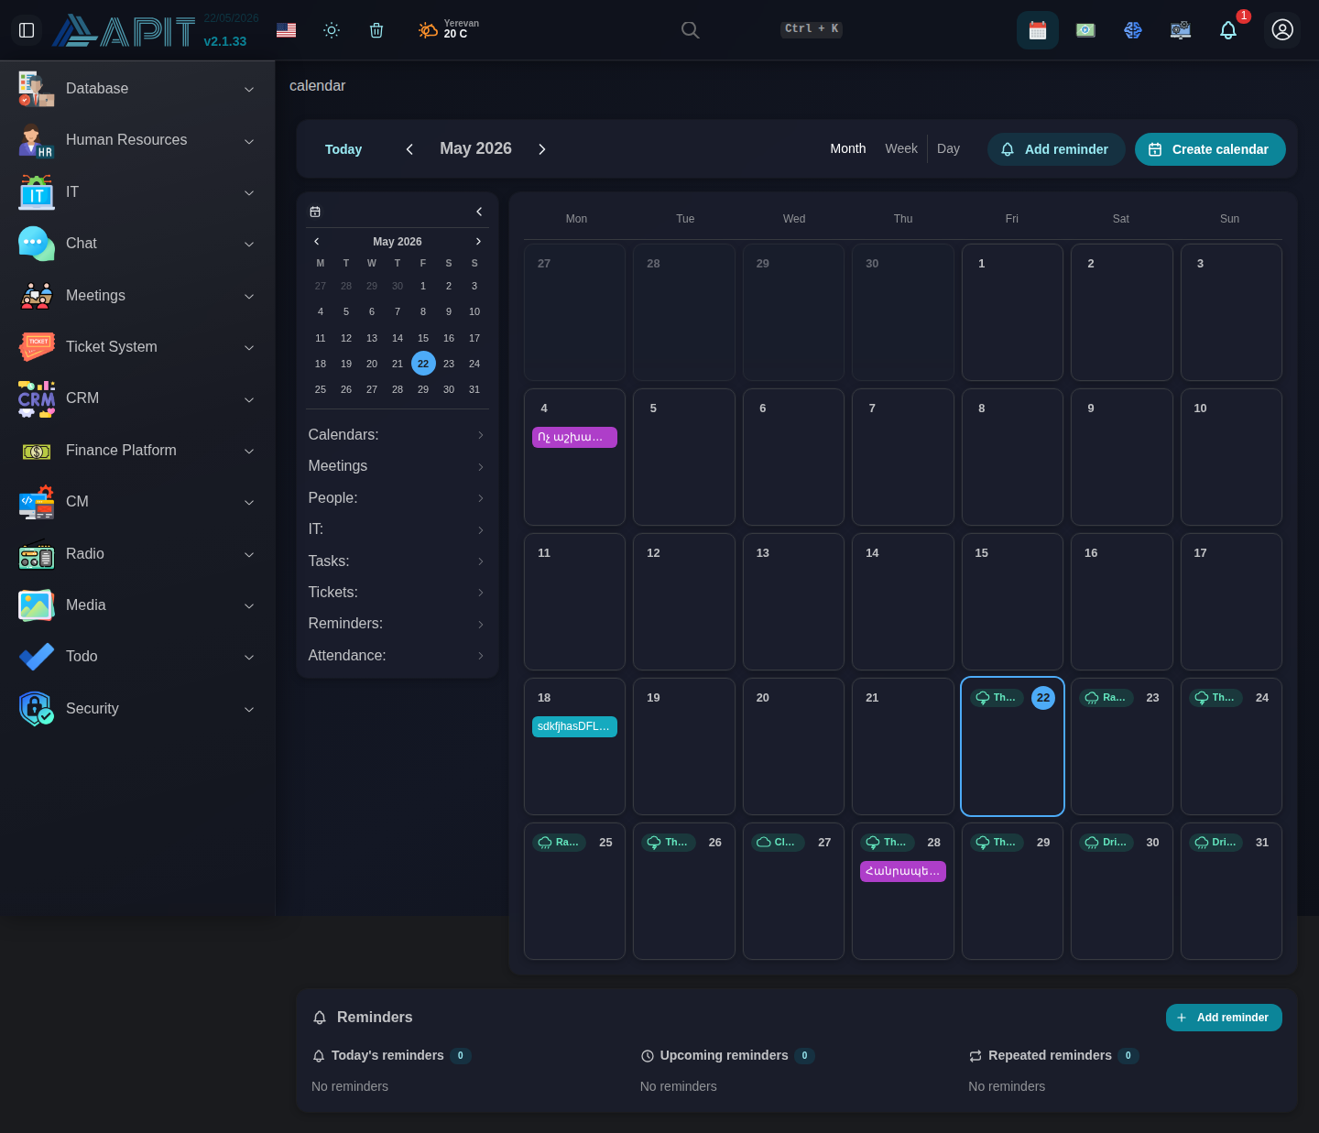Open the monitor icon next to bell
Image resolution: width=1319 pixels, height=1133 pixels.
coord(1181,30)
